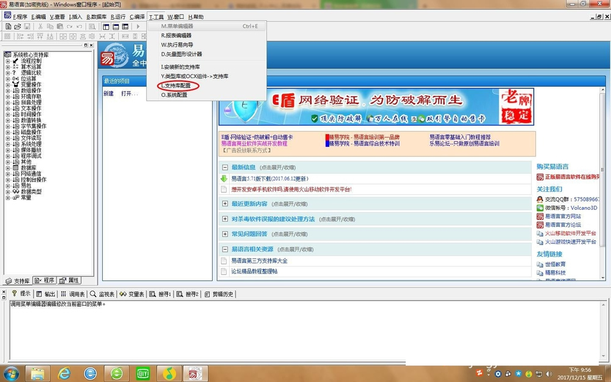This screenshot has height=382, width=611.
Task: Click the New file toolbar icon
Action: [x=9, y=27]
